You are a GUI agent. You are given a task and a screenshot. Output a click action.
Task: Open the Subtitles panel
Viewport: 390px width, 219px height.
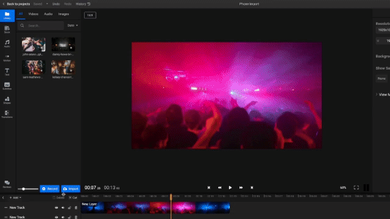click(x=7, y=86)
